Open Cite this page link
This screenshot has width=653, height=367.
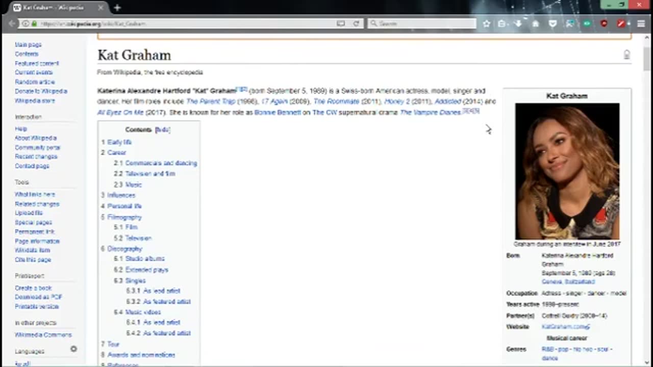[x=33, y=260]
